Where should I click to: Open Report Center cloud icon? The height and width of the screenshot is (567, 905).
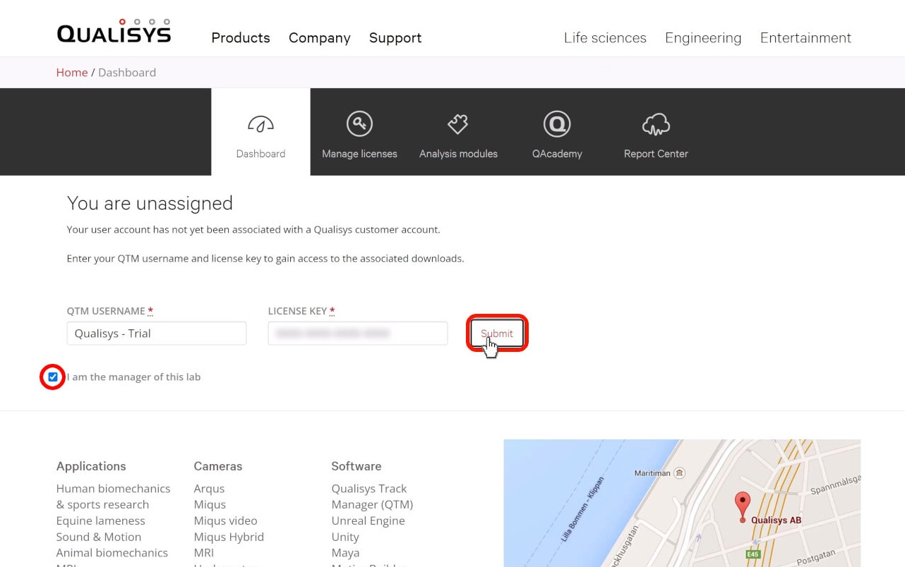656,124
